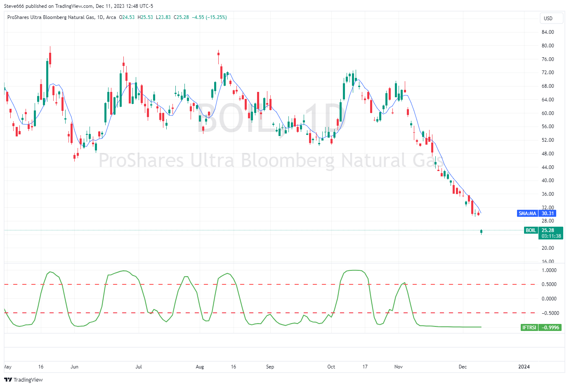569x387 pixels.
Task: Click the TradingView logo at bottom left
Action: click(x=24, y=380)
